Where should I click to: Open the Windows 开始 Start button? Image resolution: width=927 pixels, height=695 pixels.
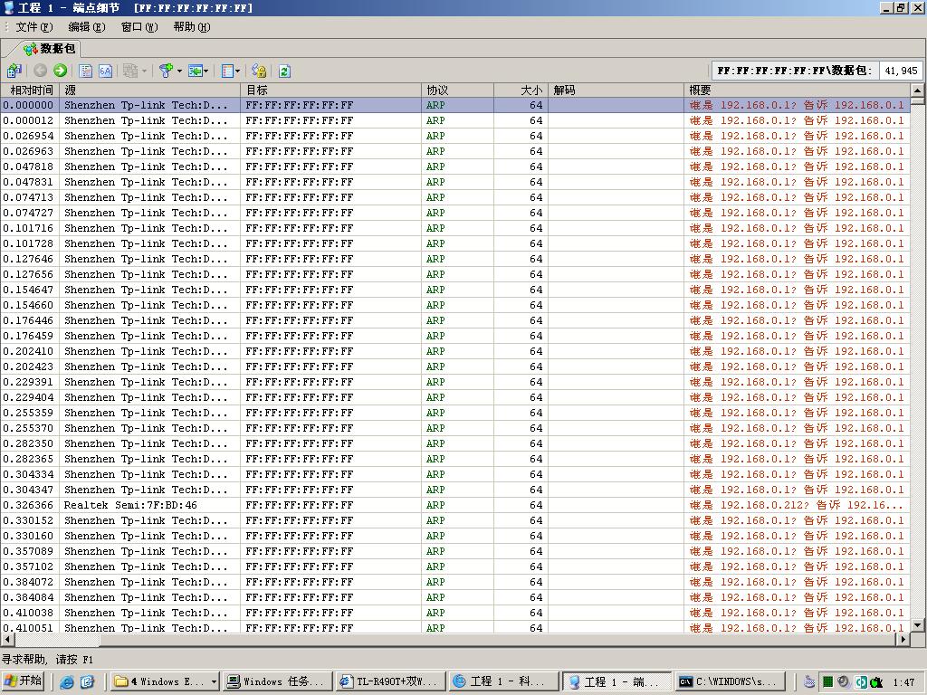point(24,681)
